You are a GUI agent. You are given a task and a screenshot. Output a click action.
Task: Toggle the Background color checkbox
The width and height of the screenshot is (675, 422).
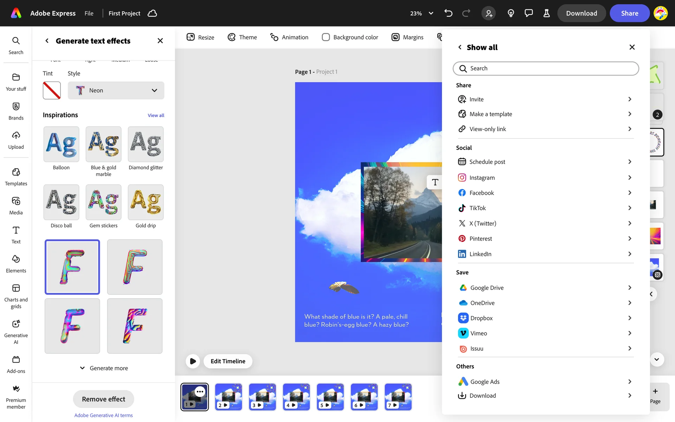326,37
